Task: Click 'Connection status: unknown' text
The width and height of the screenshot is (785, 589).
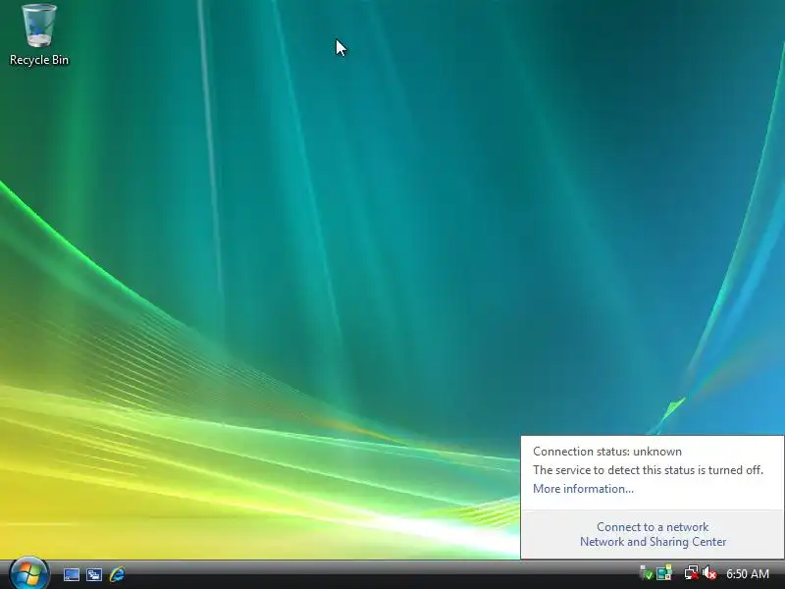Action: coord(606,452)
